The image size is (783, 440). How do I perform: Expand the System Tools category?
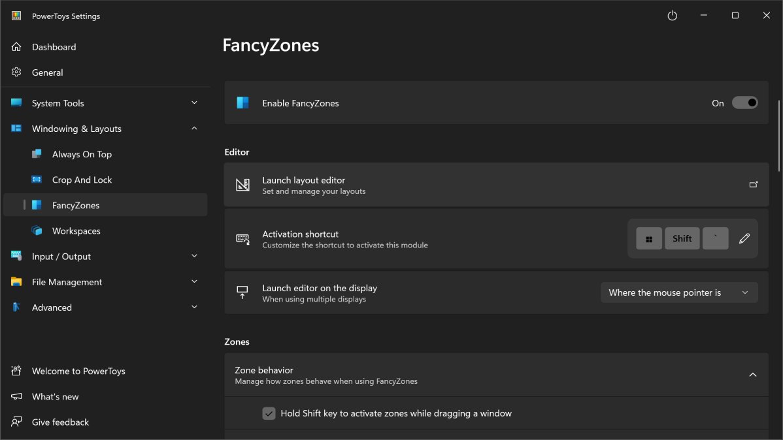(x=194, y=103)
